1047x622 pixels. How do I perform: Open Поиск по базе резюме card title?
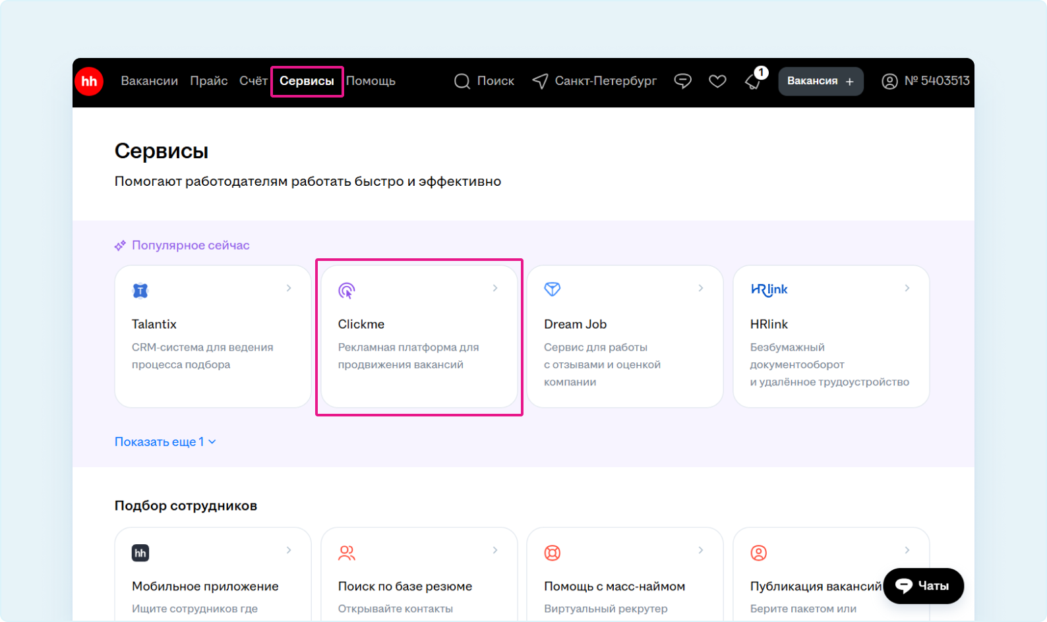click(405, 586)
